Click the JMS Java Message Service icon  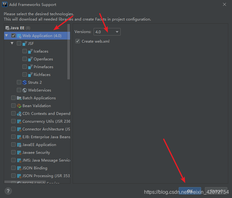pyautogui.click(x=19, y=160)
